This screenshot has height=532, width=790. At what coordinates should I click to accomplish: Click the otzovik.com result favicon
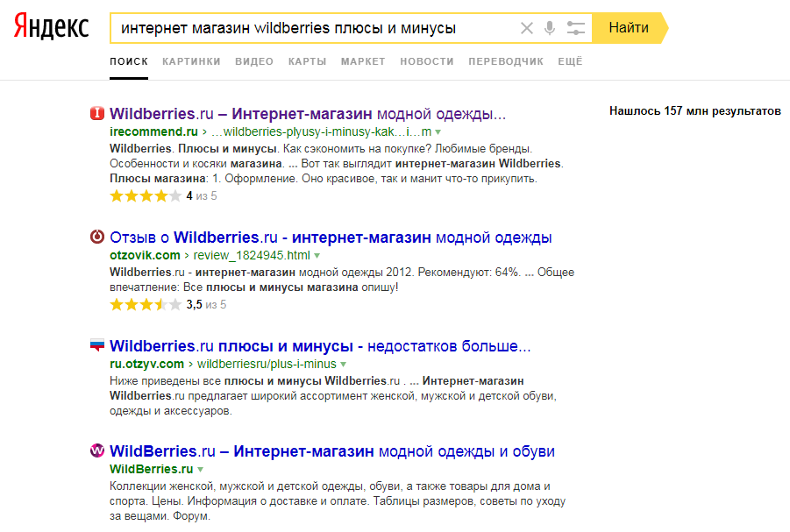coord(97,237)
